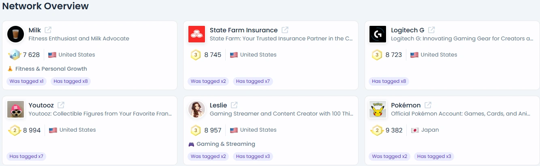
Task: Open external link icon beside Pokémon
Action: tap(428, 105)
